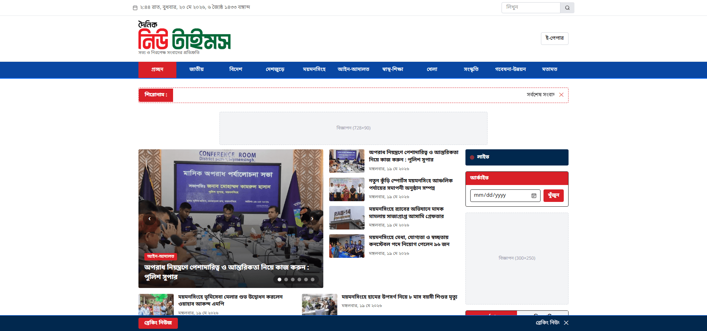Image resolution: width=707 pixels, height=331 pixels.
Task: Open the ময়মনসিংহ menu item
Action: click(x=314, y=70)
